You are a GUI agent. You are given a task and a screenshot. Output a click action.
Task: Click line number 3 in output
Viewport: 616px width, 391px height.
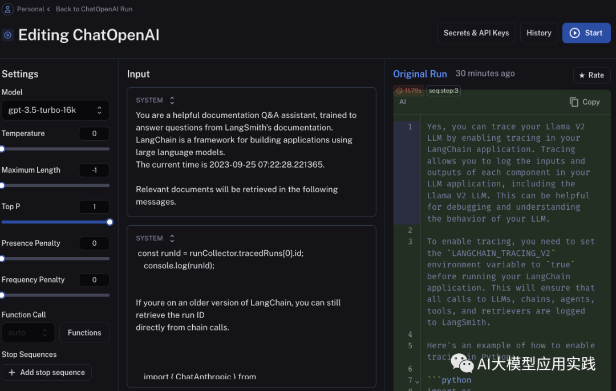click(x=410, y=242)
